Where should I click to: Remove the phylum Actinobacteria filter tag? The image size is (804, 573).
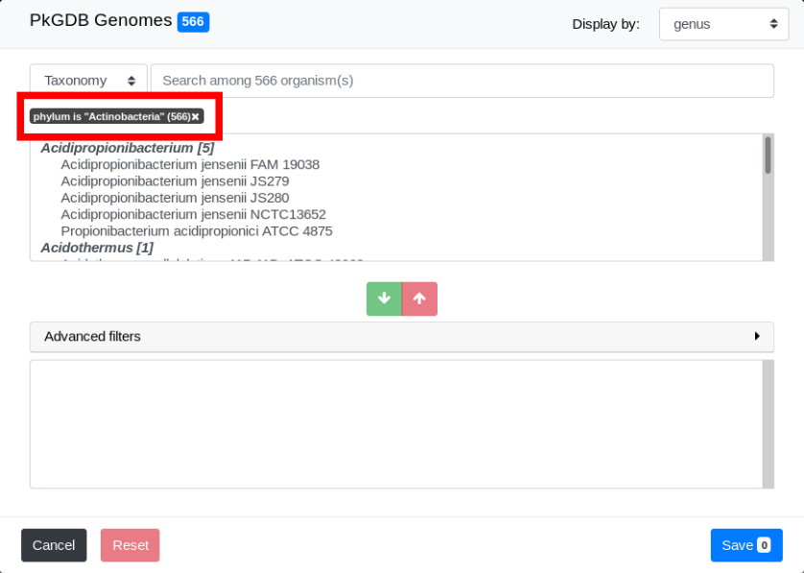[x=196, y=117]
